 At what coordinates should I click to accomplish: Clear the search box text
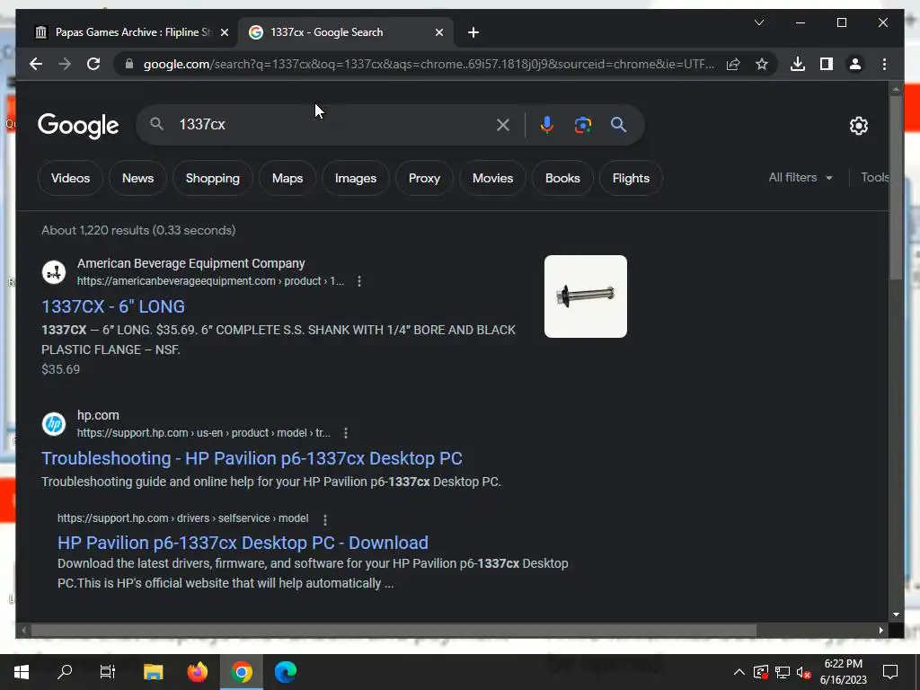coord(503,124)
